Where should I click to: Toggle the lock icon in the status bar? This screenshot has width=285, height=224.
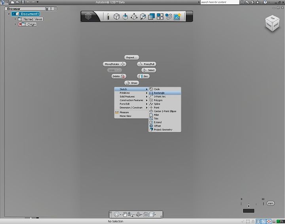click(x=253, y=221)
